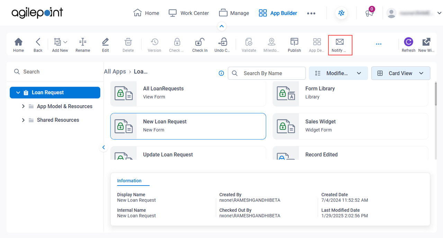Click the Publish toolbar icon
The width and height of the screenshot is (443, 238).
tap(294, 42)
